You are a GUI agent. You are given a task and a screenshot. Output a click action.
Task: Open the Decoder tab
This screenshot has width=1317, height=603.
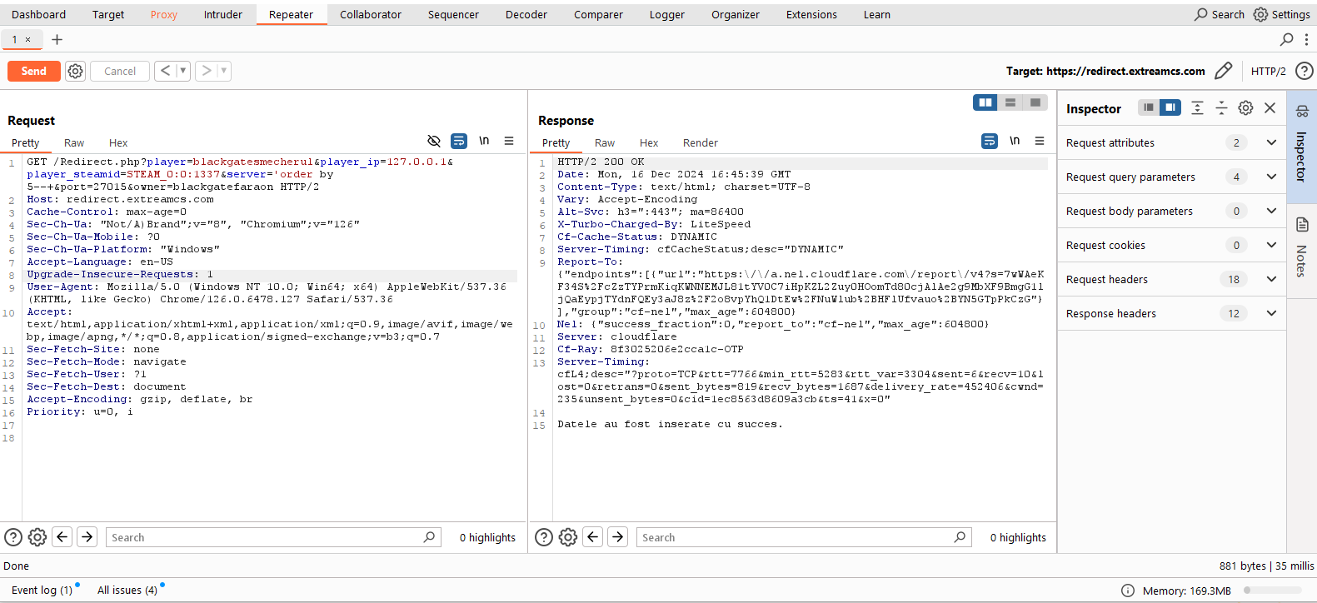[x=526, y=14]
